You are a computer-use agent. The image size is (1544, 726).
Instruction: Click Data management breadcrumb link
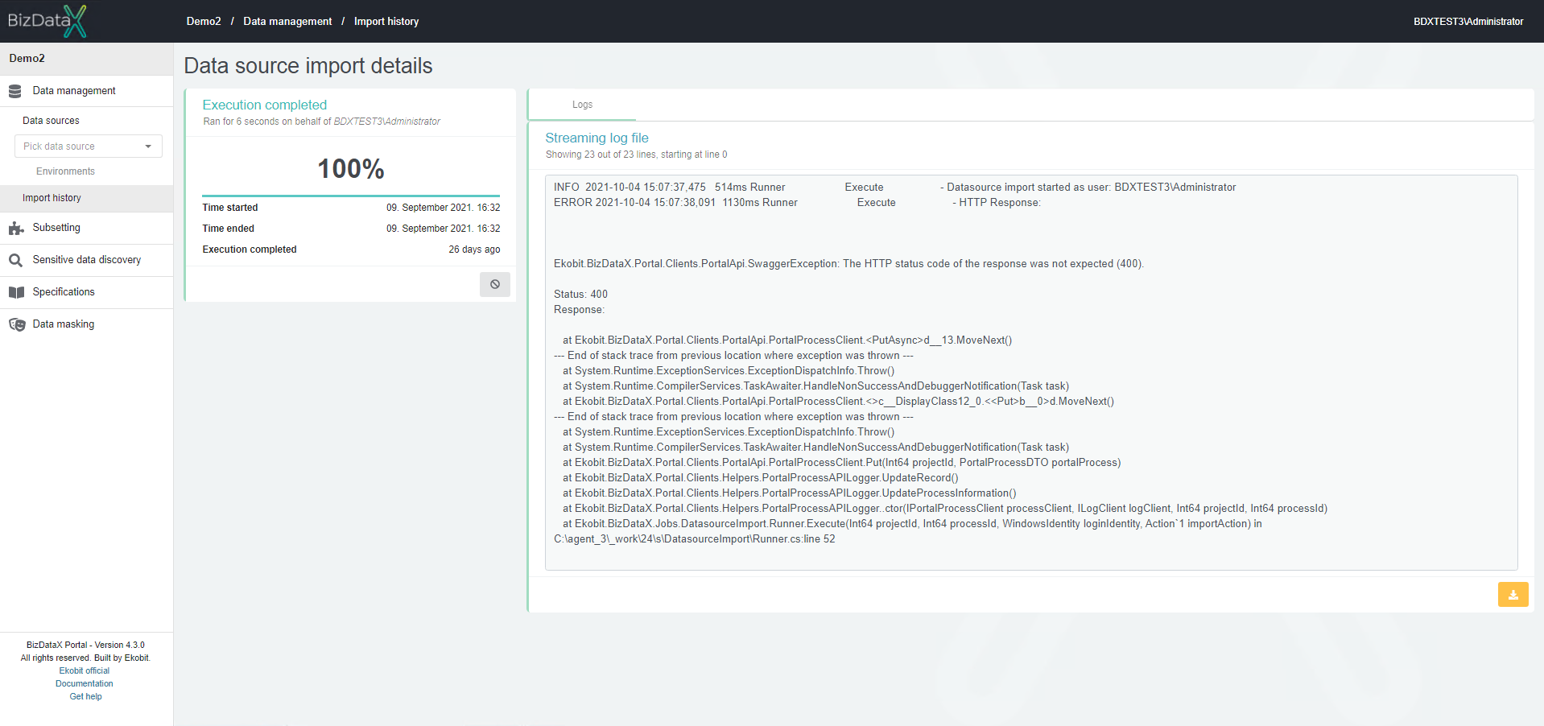[x=287, y=22]
